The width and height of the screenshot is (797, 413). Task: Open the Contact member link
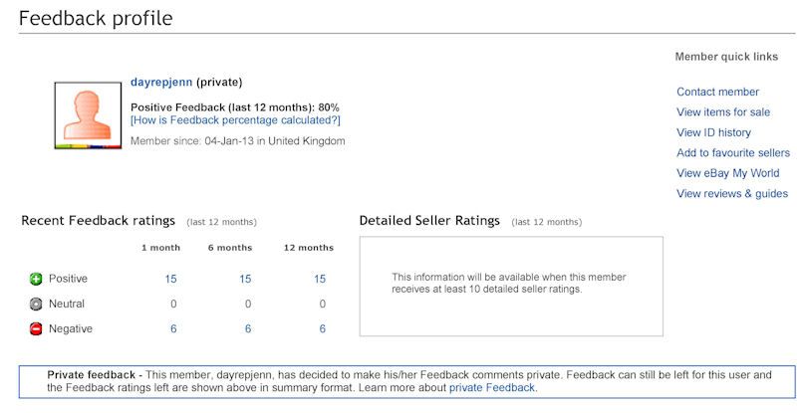pos(717,92)
